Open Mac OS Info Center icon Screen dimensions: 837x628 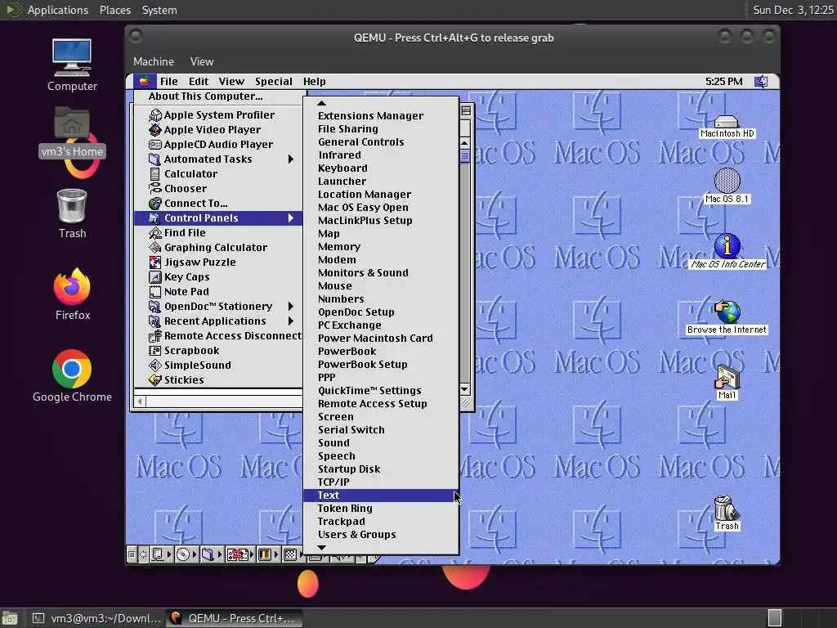[727, 245]
